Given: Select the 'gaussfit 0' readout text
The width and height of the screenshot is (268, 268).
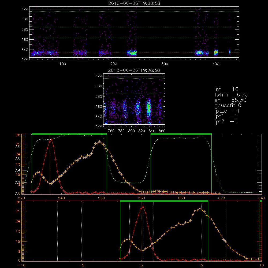Looking at the screenshot, I should pos(228,105).
